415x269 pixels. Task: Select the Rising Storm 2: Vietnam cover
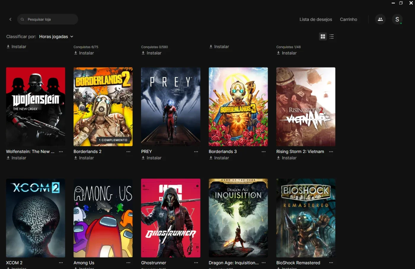(306, 107)
